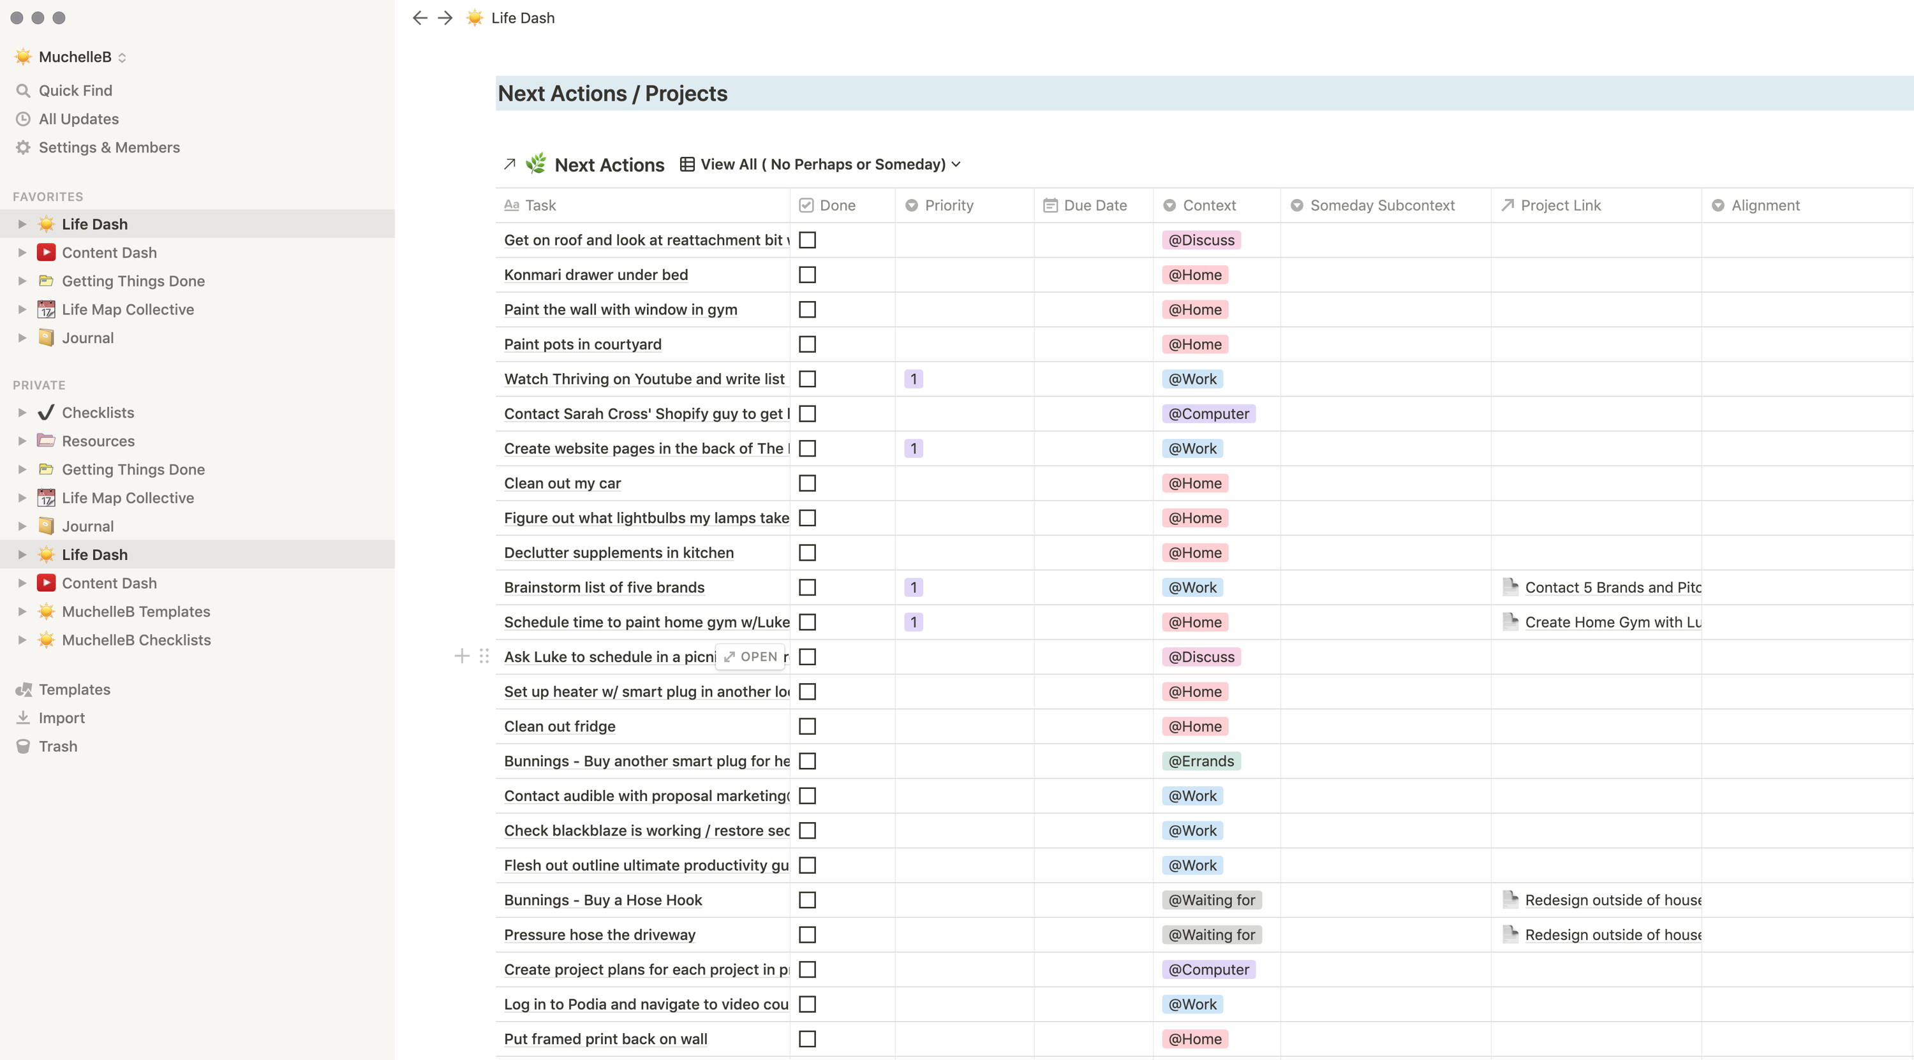Screen dimensions: 1914x1060
Task: Click the Templates icon in sidebar bottom
Action: point(23,689)
